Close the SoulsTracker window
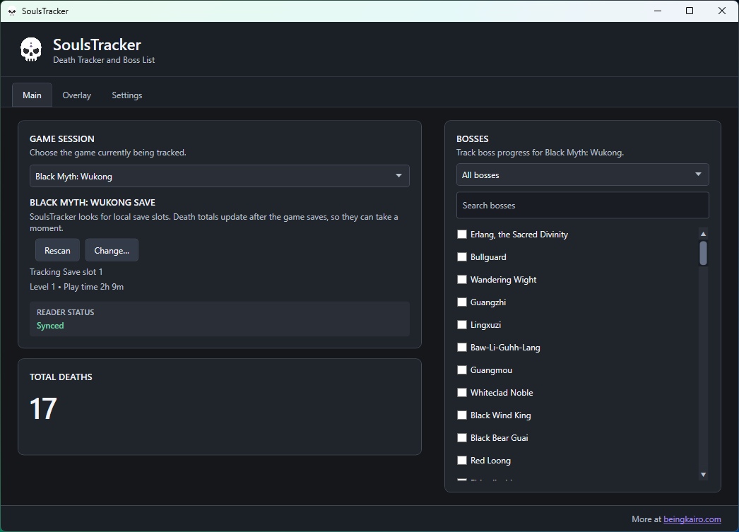The width and height of the screenshot is (739, 532). (x=721, y=11)
